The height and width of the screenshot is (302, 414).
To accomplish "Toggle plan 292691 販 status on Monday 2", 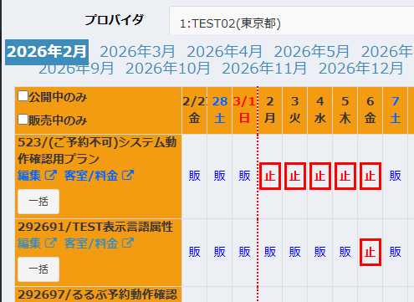I will [270, 252].
